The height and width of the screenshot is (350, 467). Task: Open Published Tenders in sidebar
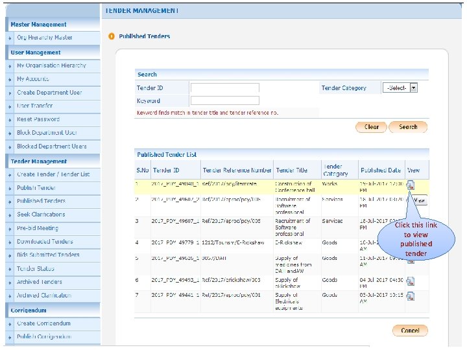pyautogui.click(x=41, y=201)
